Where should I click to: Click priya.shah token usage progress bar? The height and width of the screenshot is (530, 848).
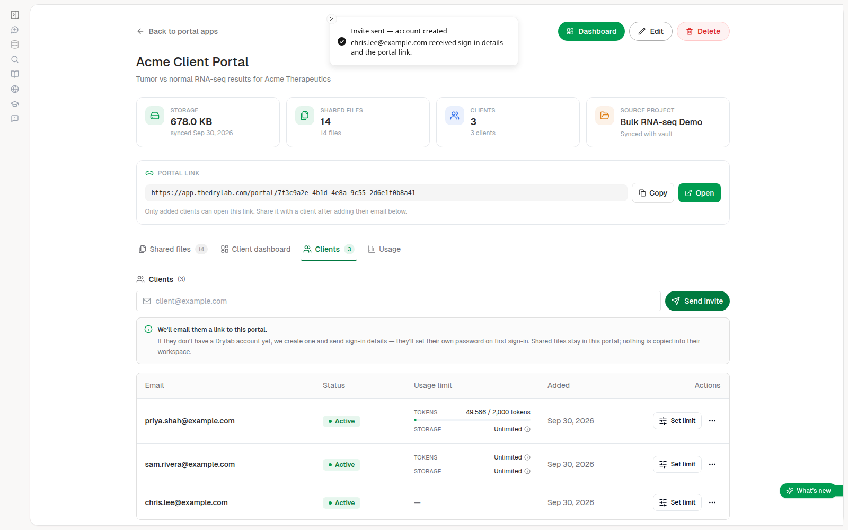click(472, 420)
